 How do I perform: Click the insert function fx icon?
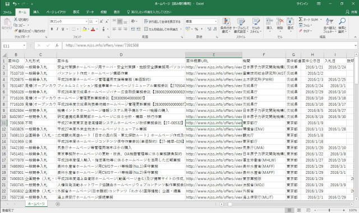click(x=57, y=45)
